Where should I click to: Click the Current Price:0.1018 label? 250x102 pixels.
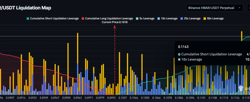point(115,22)
